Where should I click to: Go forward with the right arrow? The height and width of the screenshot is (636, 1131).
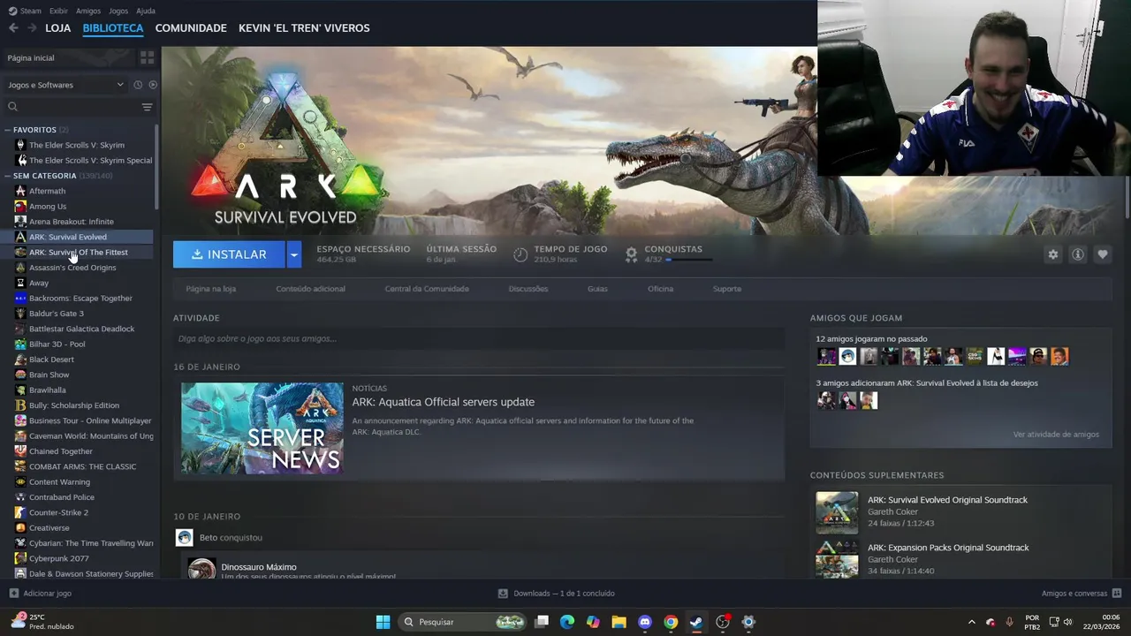[32, 28]
